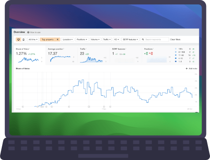The height and width of the screenshot is (160, 210).
Task: Open the How to use link
Action: tap(35, 32)
